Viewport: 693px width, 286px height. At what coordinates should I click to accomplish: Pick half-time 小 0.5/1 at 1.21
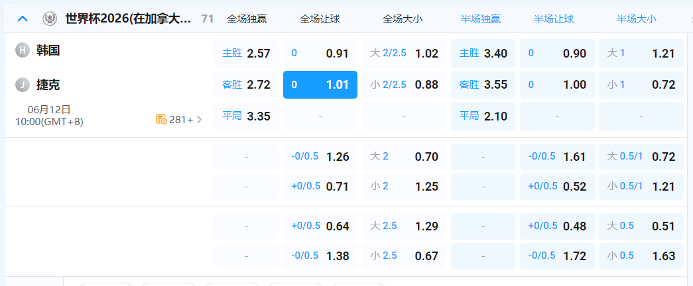(x=641, y=187)
